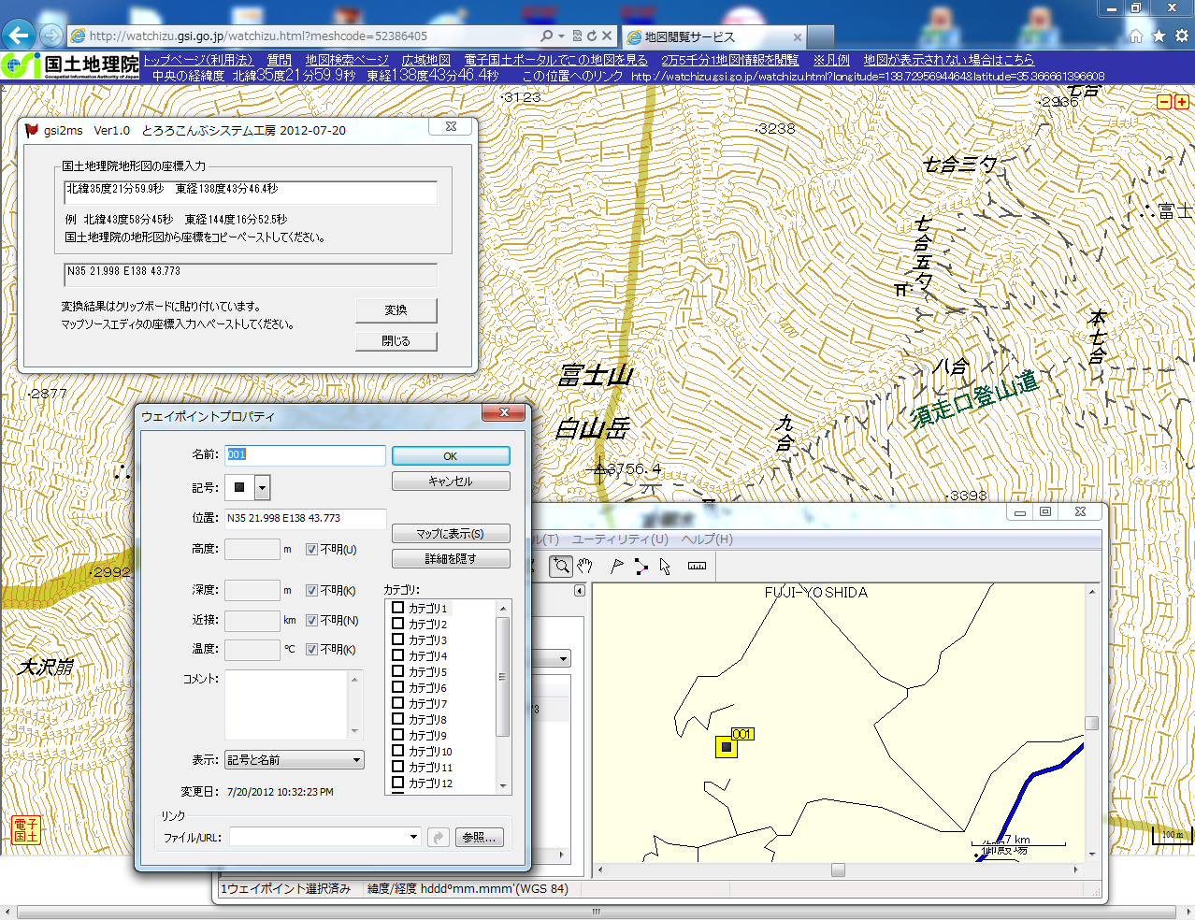Open the ヘルプ(H) menu in MapSource

click(707, 539)
